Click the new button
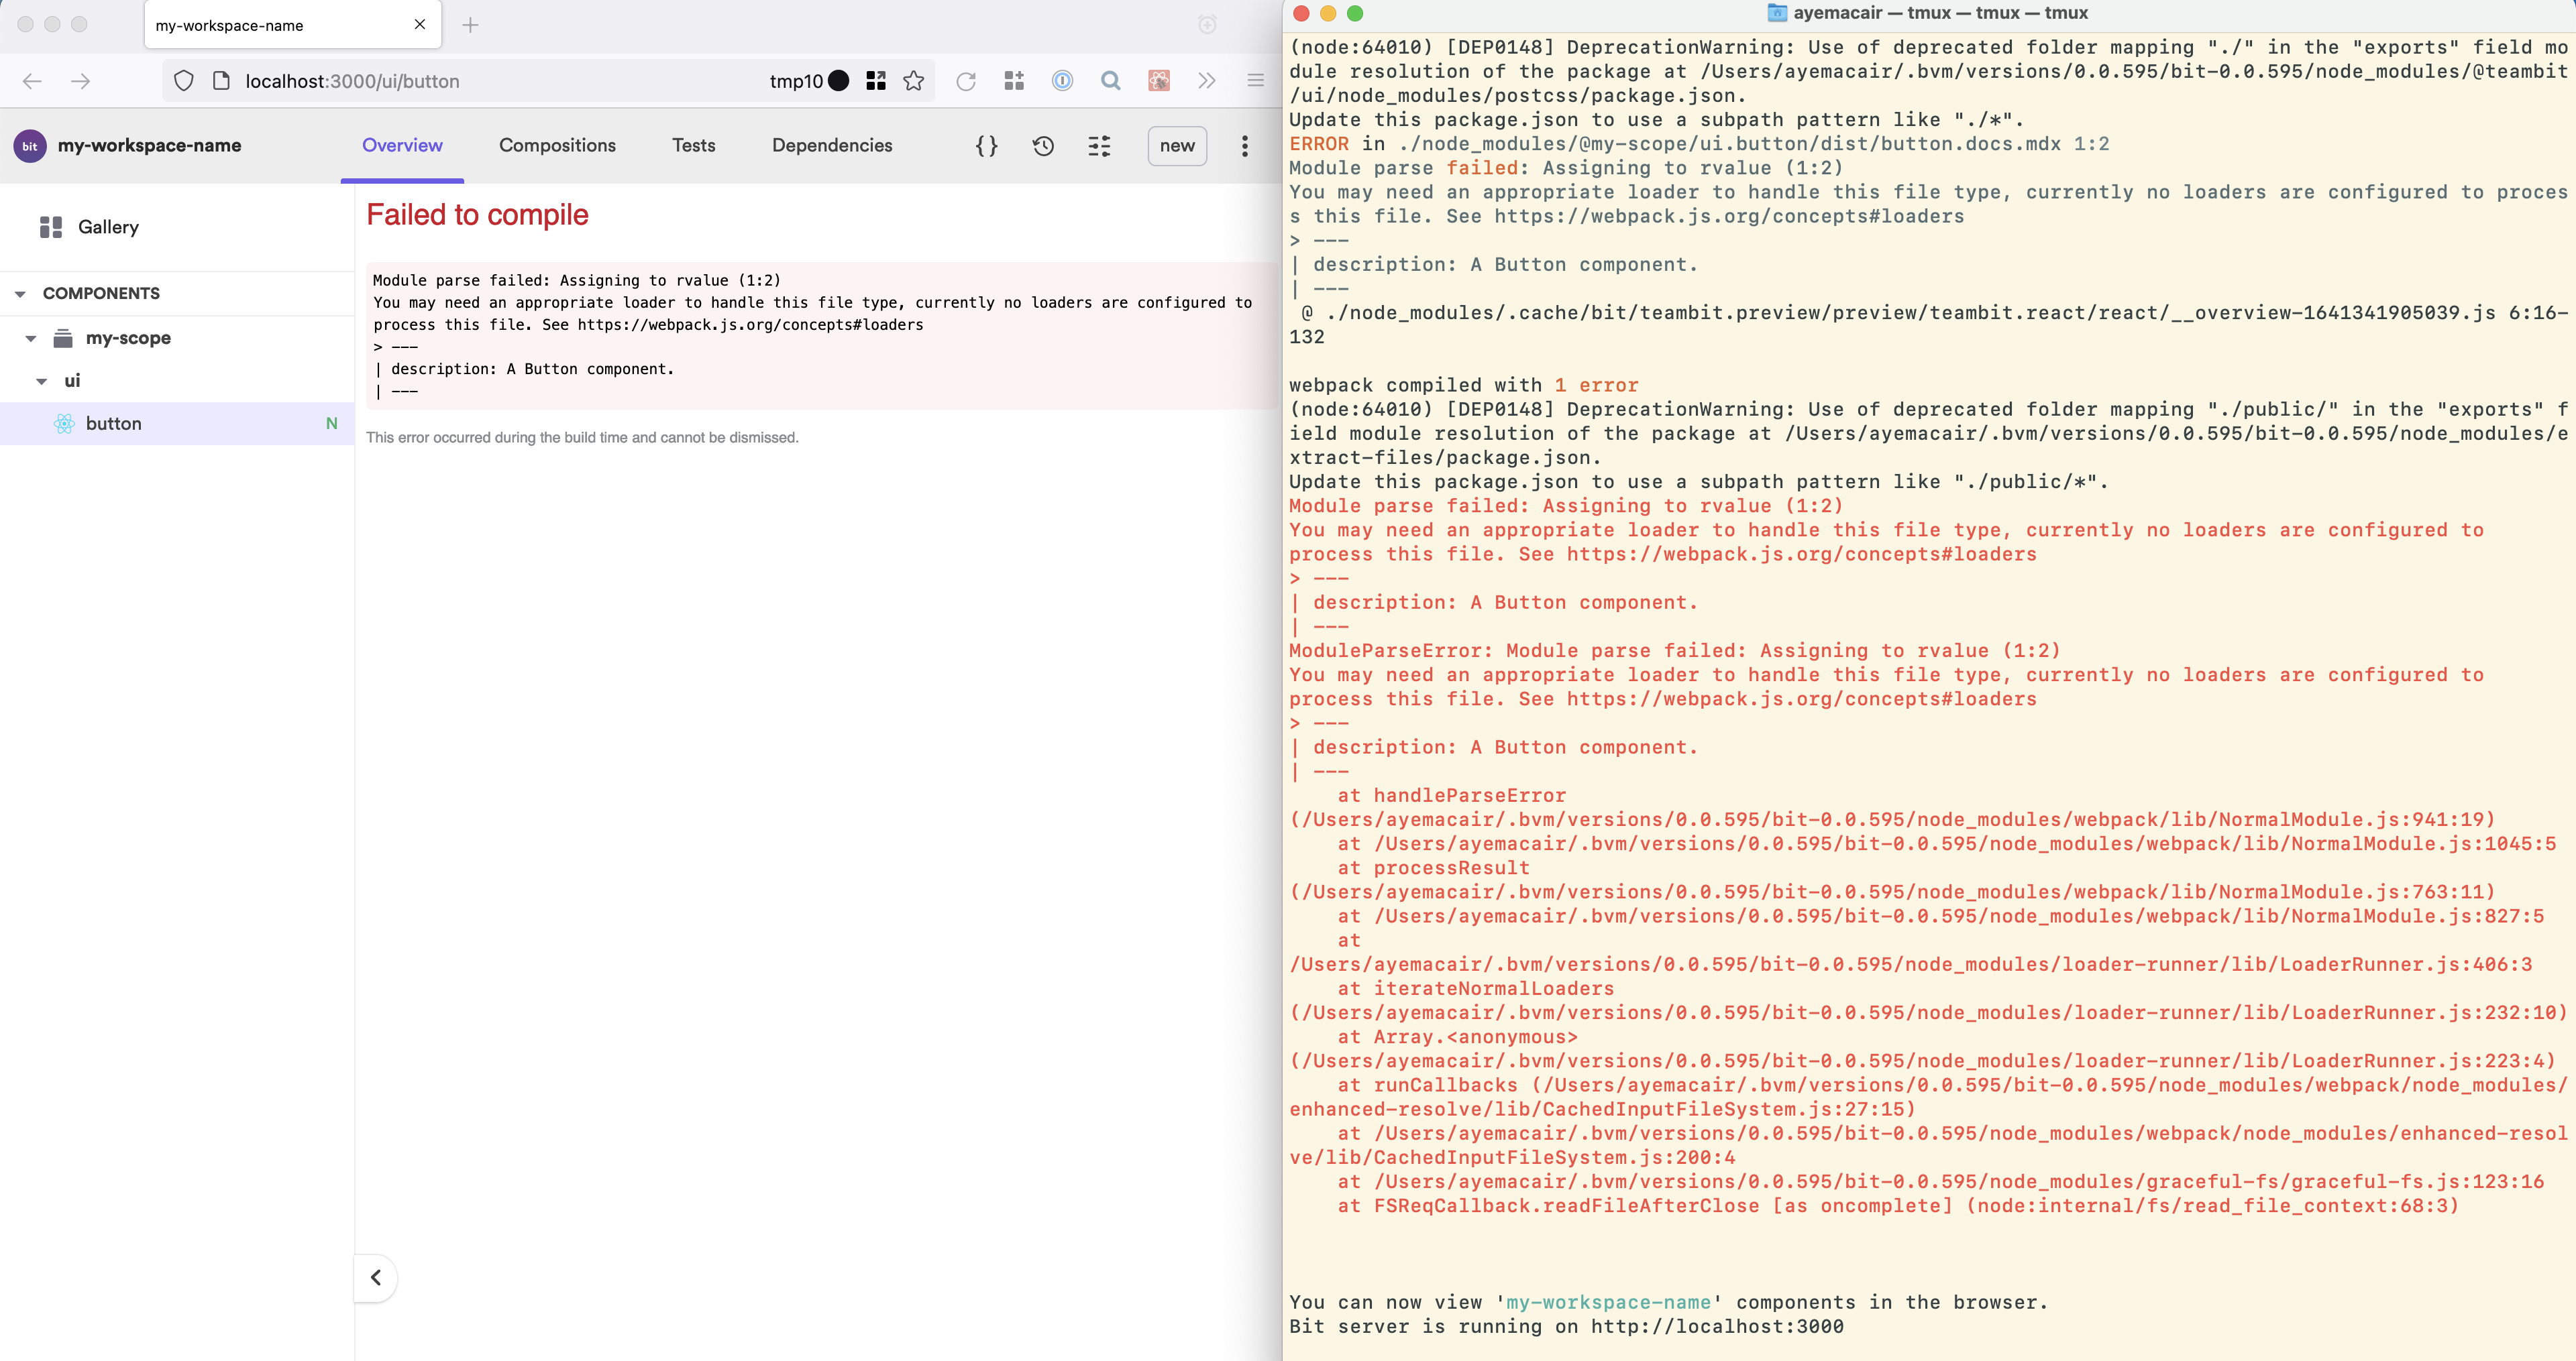 click(1177, 146)
